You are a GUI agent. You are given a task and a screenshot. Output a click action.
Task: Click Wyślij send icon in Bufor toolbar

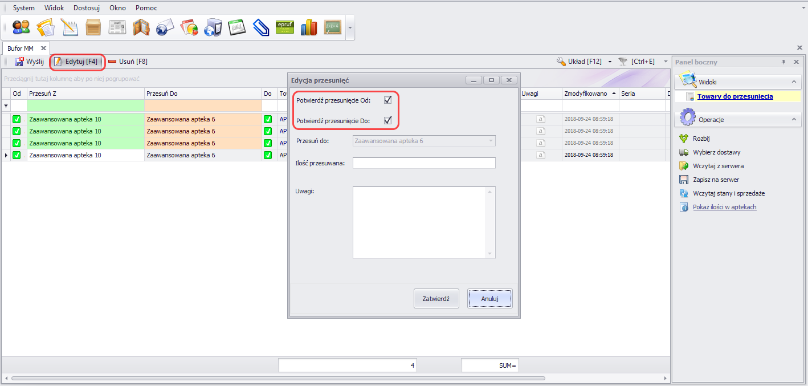click(x=19, y=62)
